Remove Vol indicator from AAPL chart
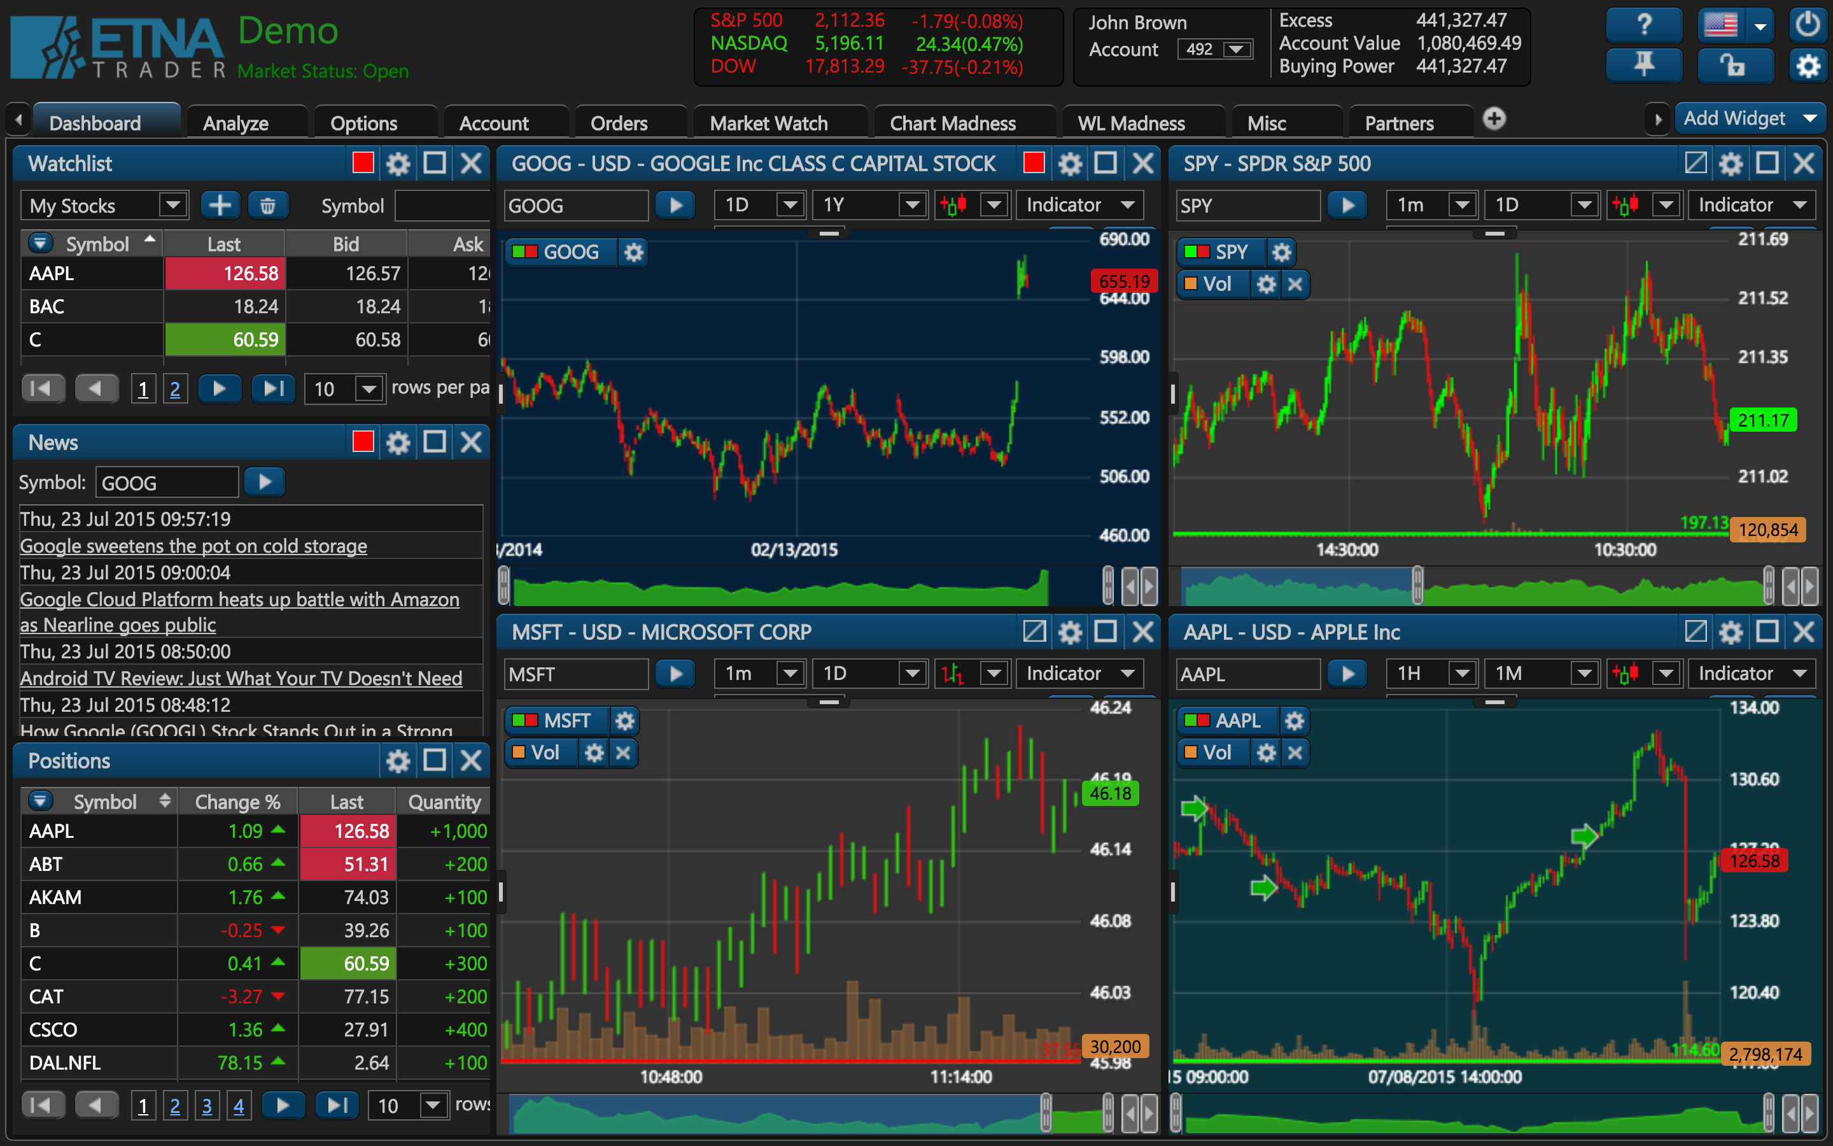The width and height of the screenshot is (1833, 1146). [1295, 753]
